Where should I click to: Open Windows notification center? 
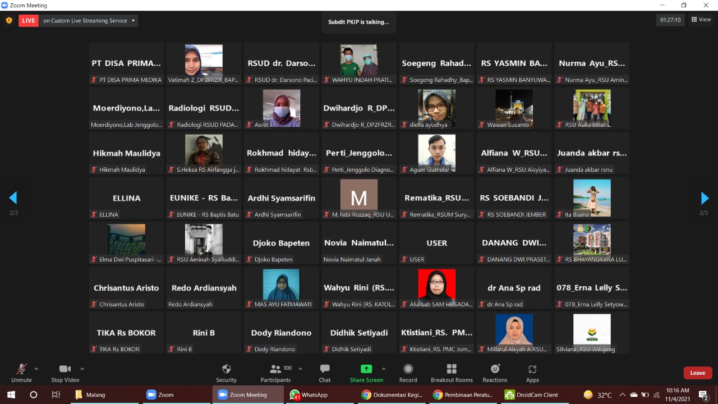tap(704, 395)
